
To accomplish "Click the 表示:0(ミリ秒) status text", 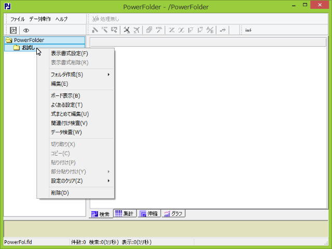I will pyautogui.click(x=136, y=242).
